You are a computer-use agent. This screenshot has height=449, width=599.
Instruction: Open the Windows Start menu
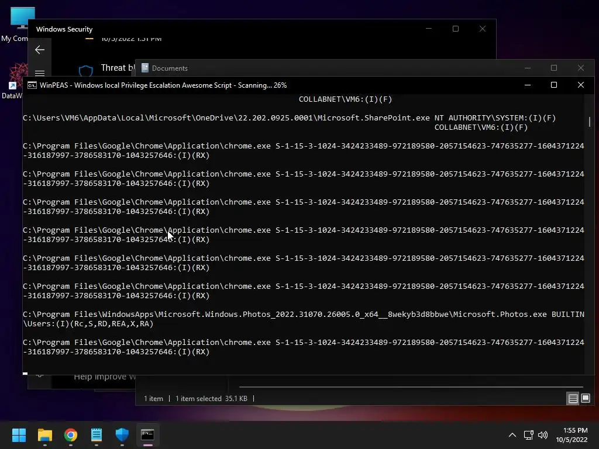19,435
